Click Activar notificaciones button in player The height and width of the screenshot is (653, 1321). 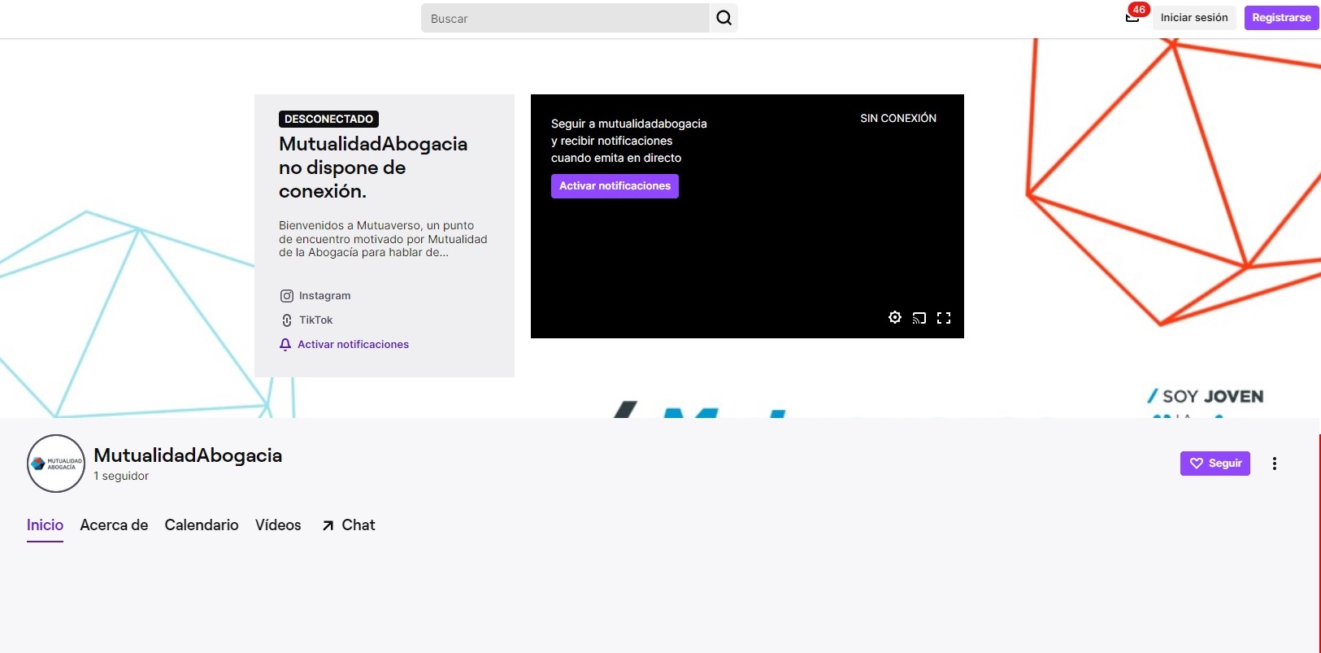coord(615,186)
